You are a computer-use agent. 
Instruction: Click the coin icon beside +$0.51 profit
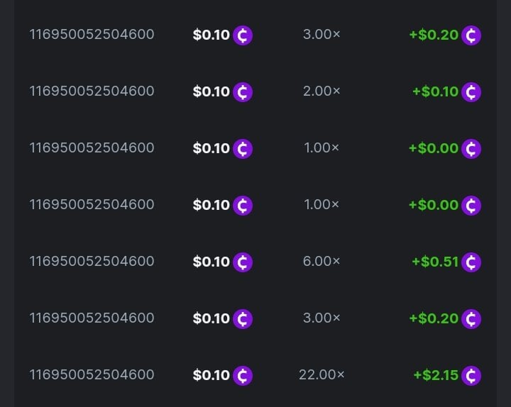point(471,262)
